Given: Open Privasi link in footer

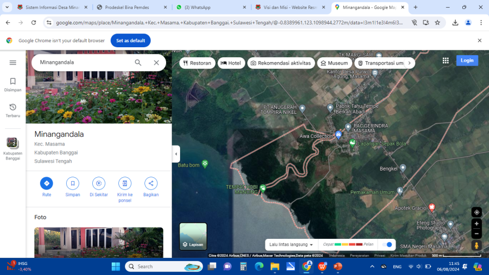Looking at the screenshot, I should 380,256.
